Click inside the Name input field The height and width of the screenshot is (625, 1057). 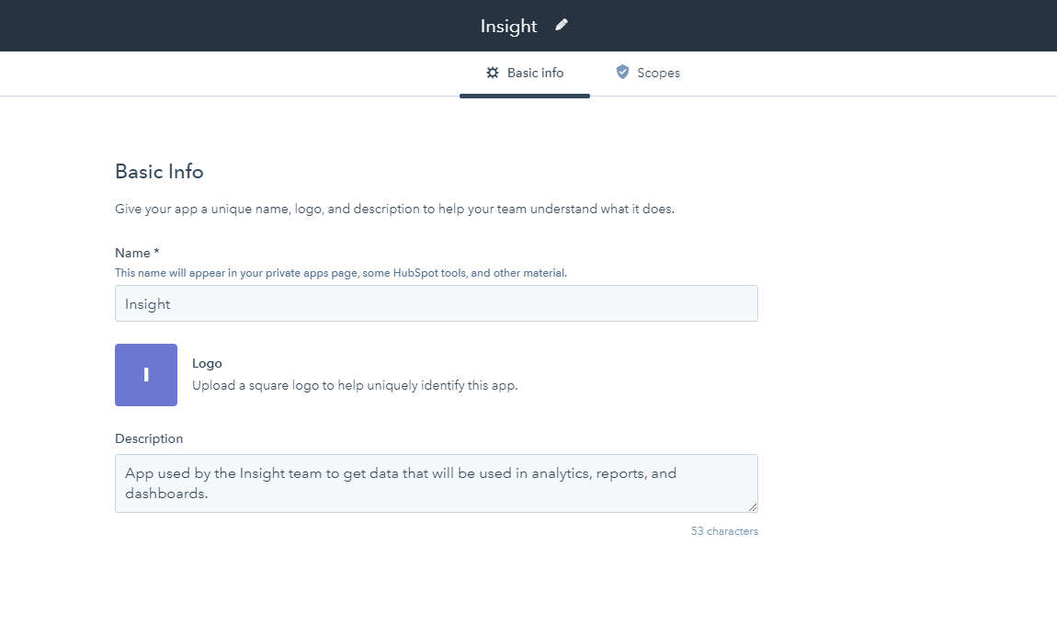(x=436, y=303)
